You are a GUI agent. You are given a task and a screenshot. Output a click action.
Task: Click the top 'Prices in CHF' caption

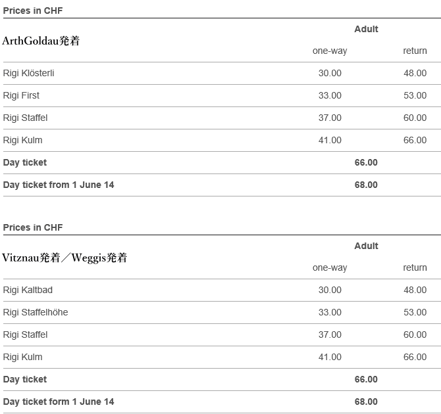pyautogui.click(x=33, y=11)
